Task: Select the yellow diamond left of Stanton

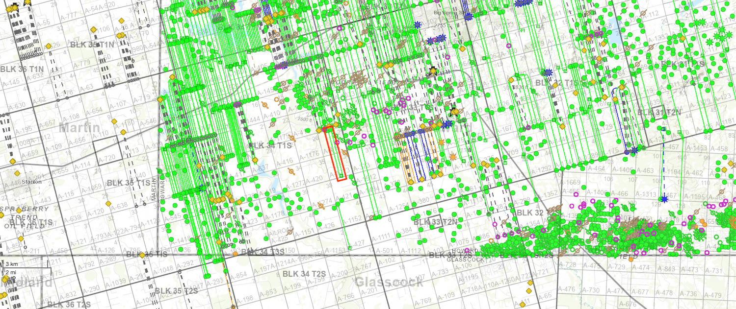Action: click(17, 173)
